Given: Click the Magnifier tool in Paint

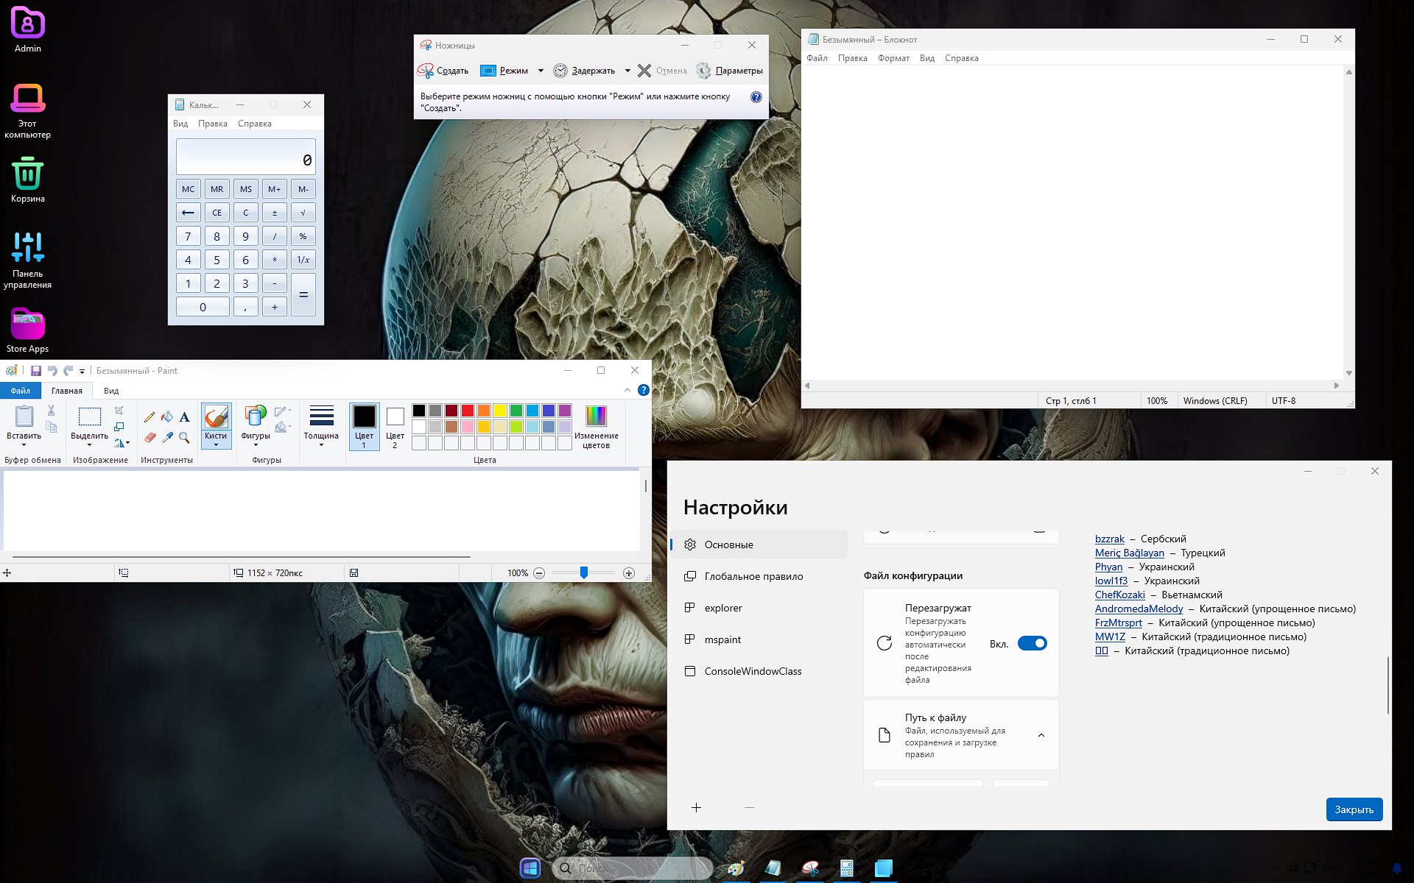Looking at the screenshot, I should point(185,438).
